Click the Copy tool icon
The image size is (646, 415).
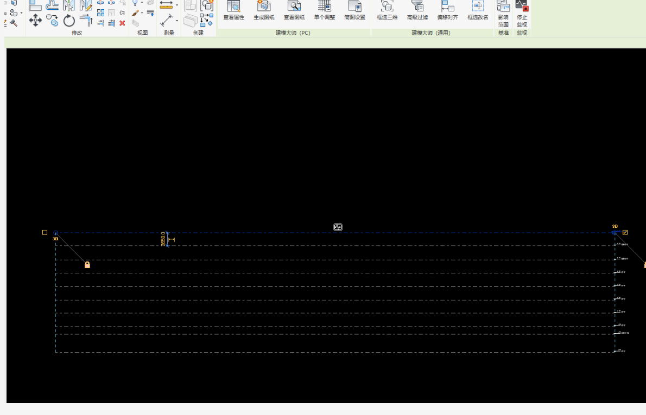pos(52,21)
